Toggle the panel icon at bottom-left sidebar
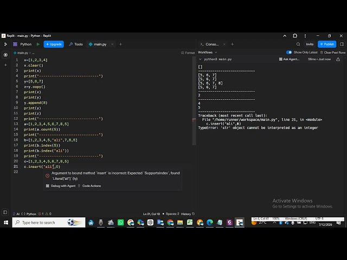This screenshot has width=347, height=260. coord(5,212)
